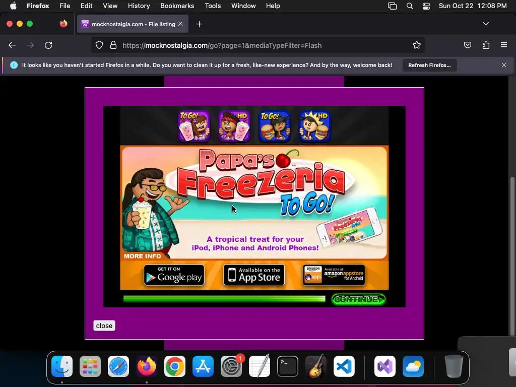Open Papa's Burgeria To Go app icon

pyautogui.click(x=275, y=126)
